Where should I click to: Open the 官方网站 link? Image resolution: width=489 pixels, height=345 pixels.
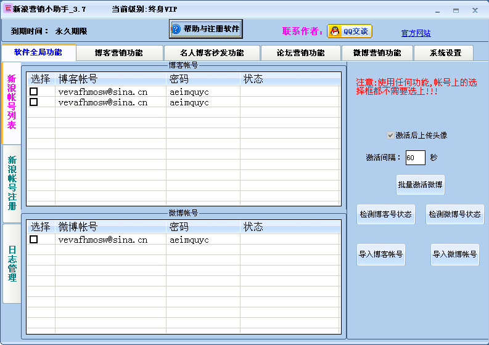tap(416, 33)
